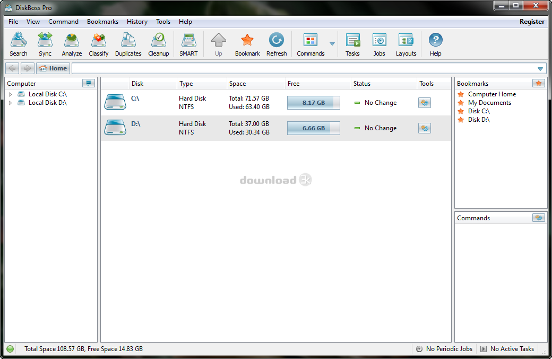Image resolution: width=552 pixels, height=359 pixels.
Task: Navigate forward with the right arrow
Action: (x=28, y=68)
